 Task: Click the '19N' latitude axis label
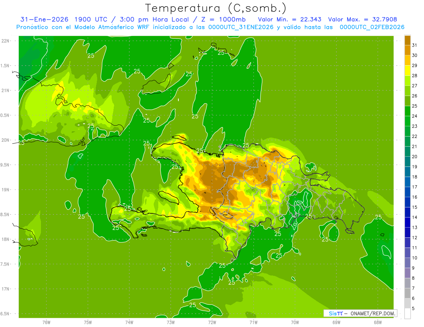(x=5, y=189)
